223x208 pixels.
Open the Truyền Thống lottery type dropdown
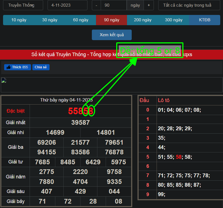[23, 5]
